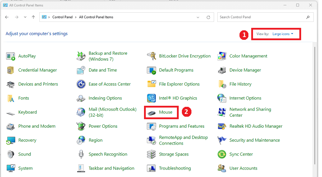Click the Phone and Modem icon
This screenshot has width=322, height=177.
pyautogui.click(x=11, y=127)
